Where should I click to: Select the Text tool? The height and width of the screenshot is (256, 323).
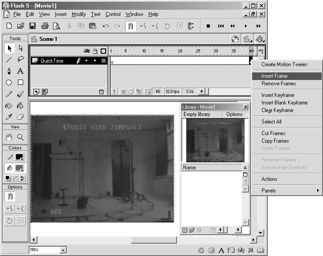point(20,71)
